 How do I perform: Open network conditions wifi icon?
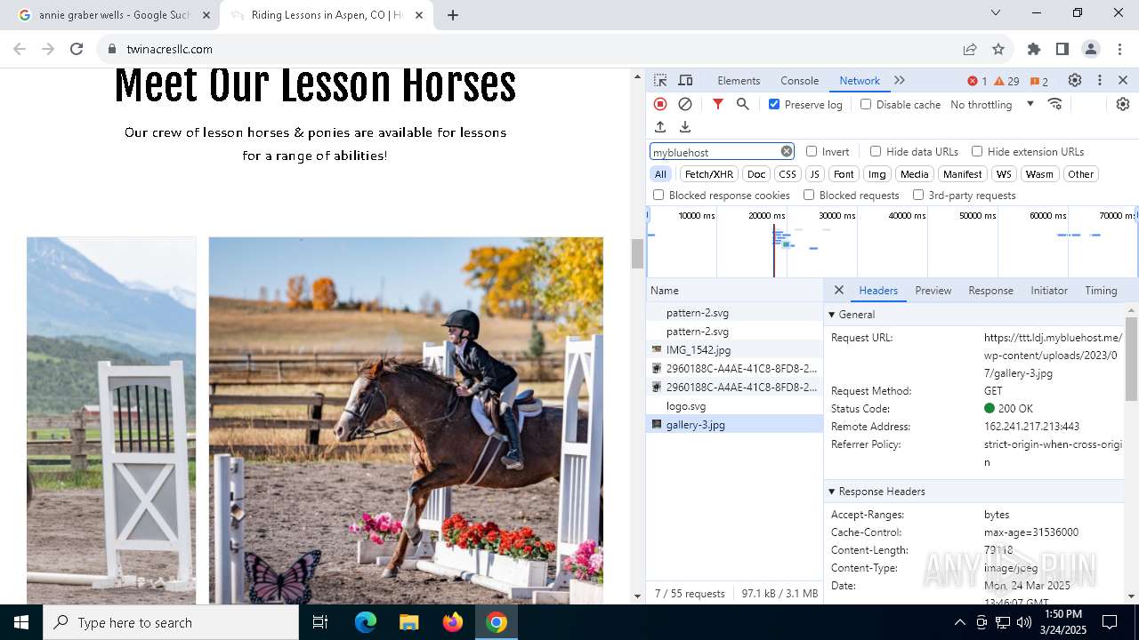(1055, 104)
